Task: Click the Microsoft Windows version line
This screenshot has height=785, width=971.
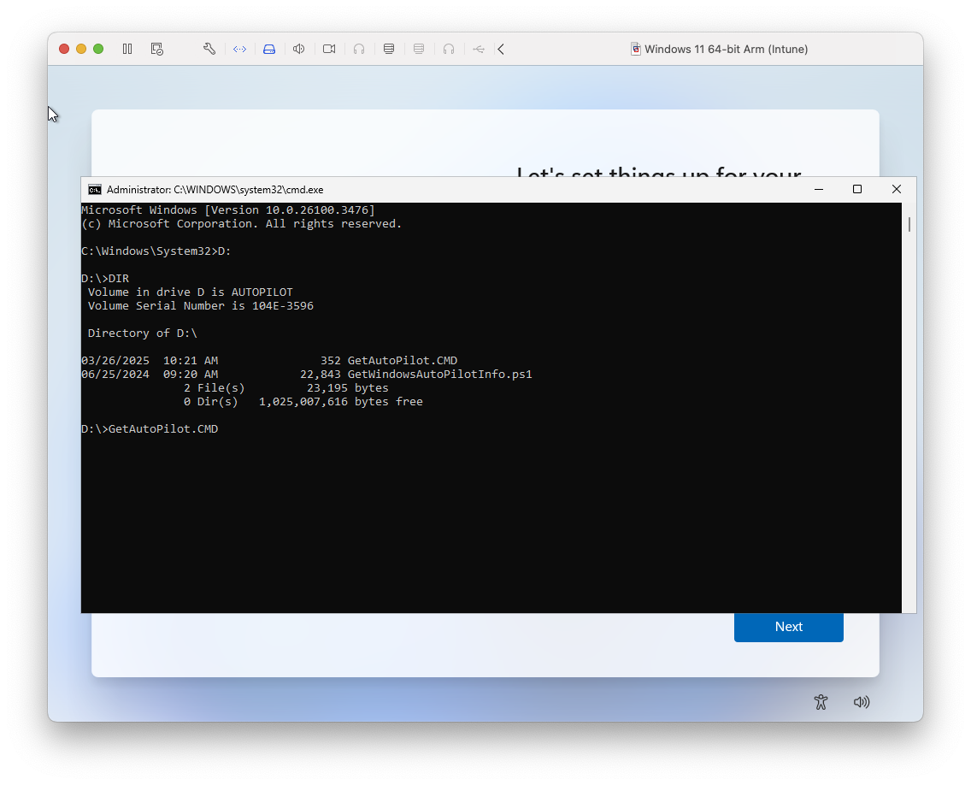Action: click(228, 210)
